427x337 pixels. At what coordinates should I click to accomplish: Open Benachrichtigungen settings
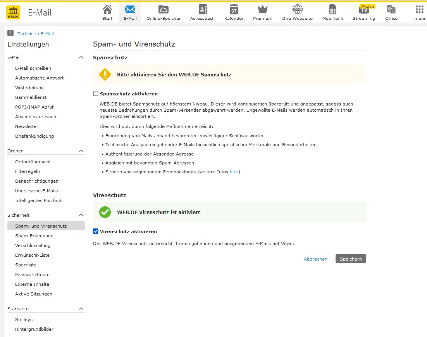coord(37,181)
